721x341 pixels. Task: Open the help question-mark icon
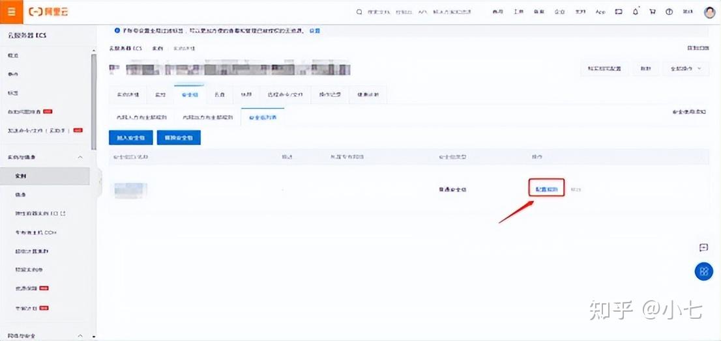pyautogui.click(x=669, y=12)
